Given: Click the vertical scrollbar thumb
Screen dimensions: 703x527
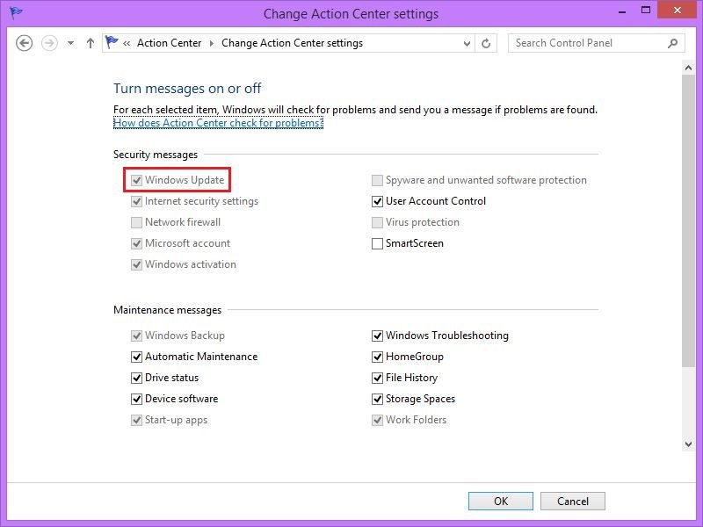Looking at the screenshot, I should (x=688, y=221).
